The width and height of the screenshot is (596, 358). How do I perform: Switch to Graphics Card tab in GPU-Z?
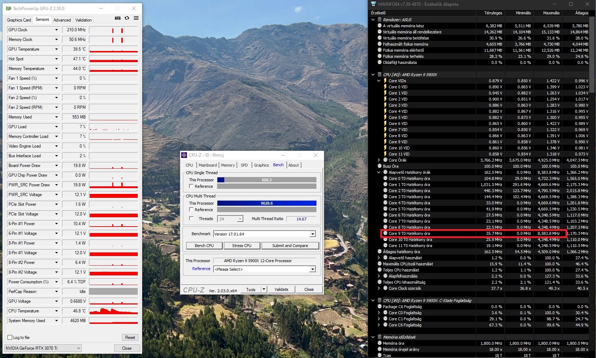(19, 20)
